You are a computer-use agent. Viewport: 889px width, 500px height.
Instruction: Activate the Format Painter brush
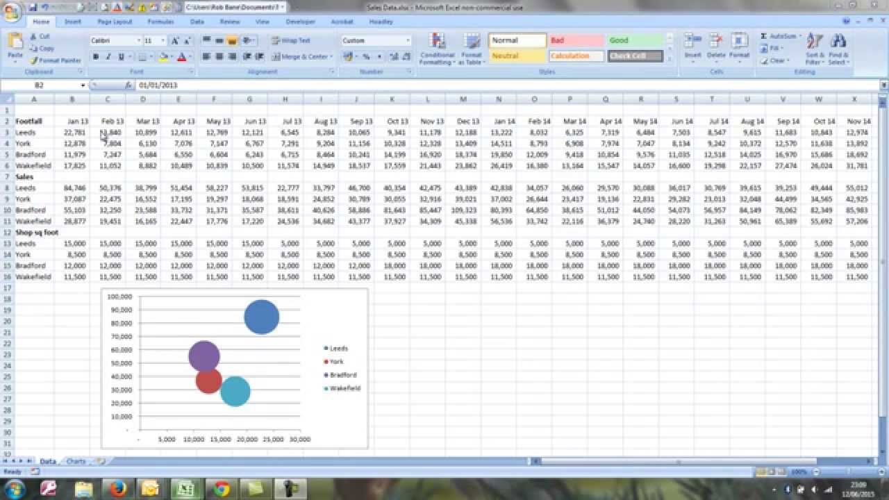pos(56,60)
